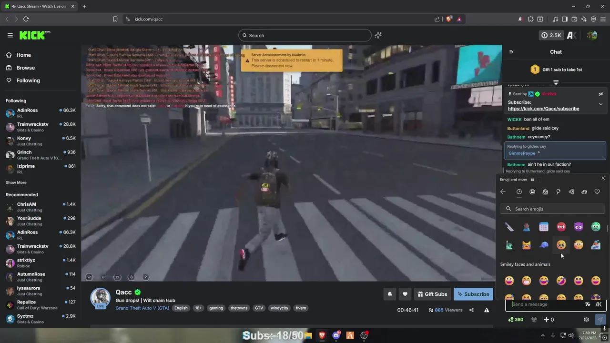Screen dimensions: 610x343
Task: Share the stream via share icon
Action: 471,310
